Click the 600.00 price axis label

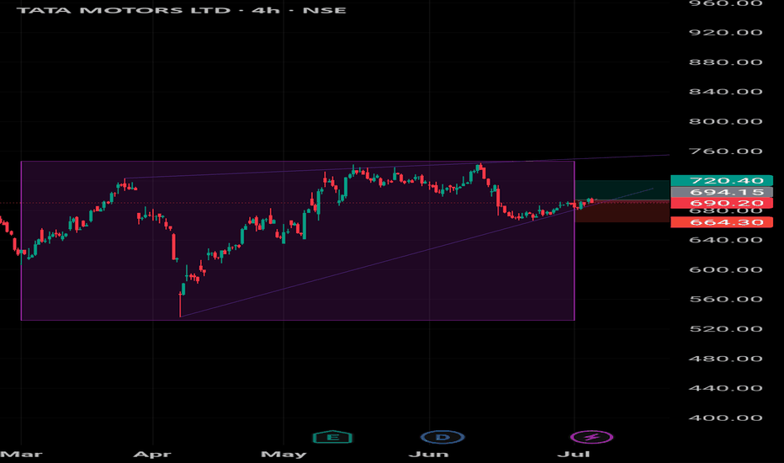point(725,269)
